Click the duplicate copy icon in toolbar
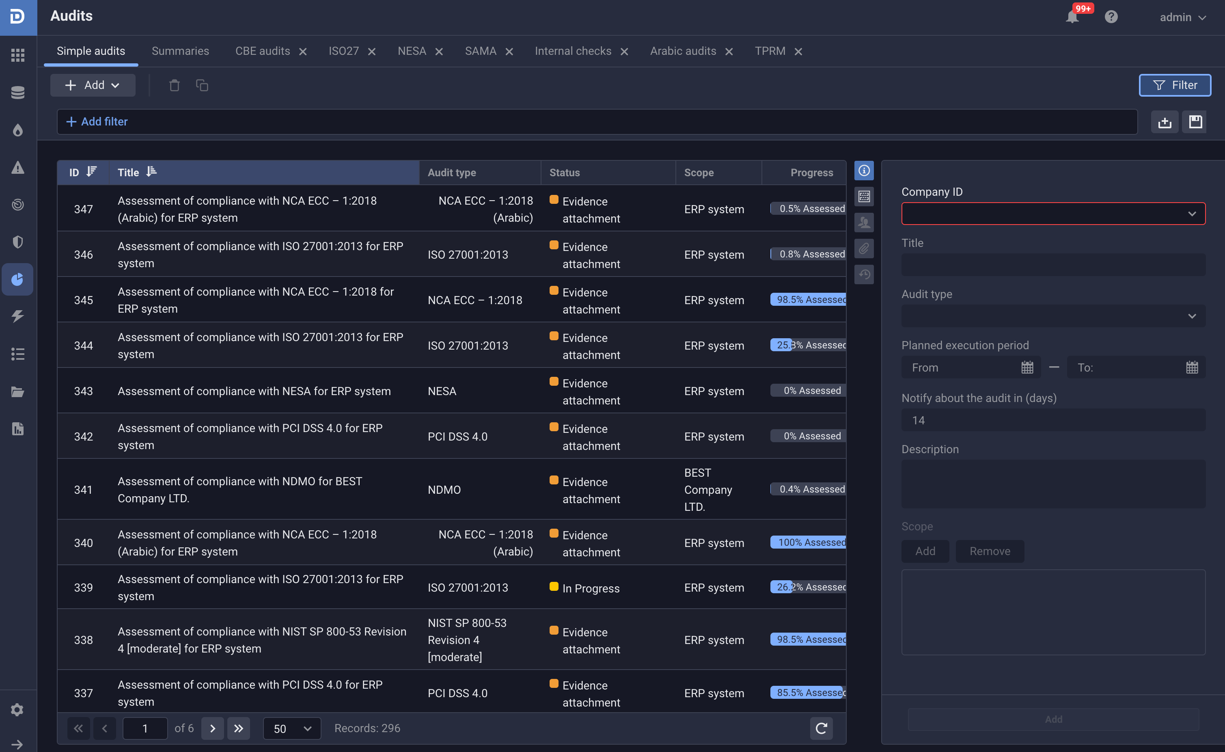 (202, 85)
